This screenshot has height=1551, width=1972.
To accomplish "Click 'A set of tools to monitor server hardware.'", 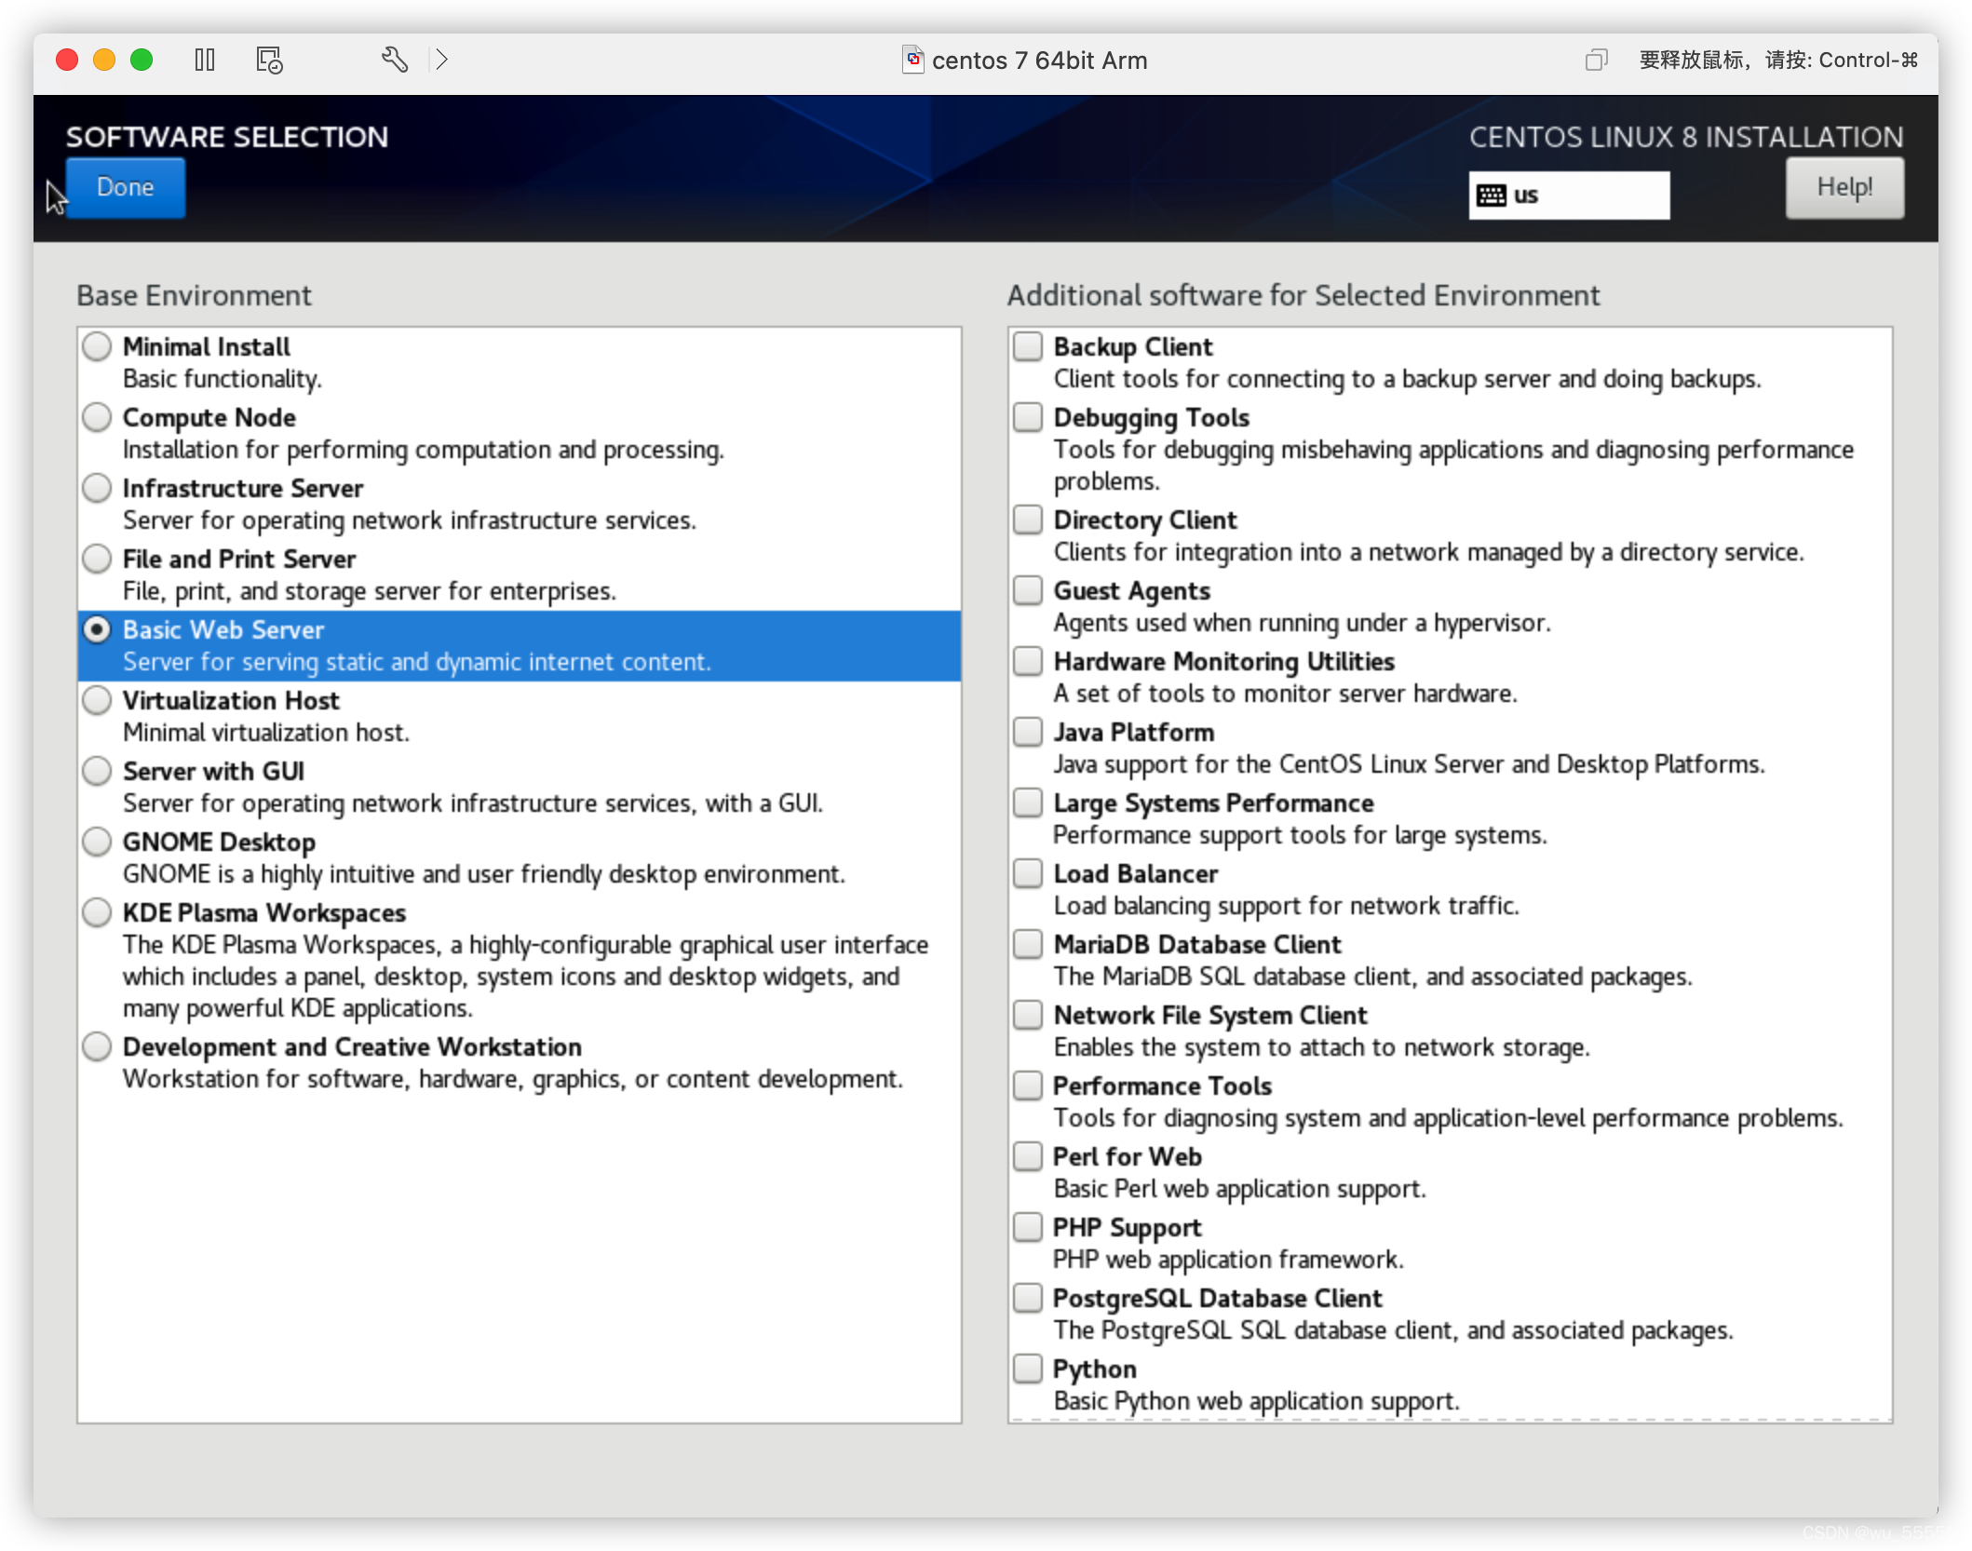I will tap(1285, 694).
